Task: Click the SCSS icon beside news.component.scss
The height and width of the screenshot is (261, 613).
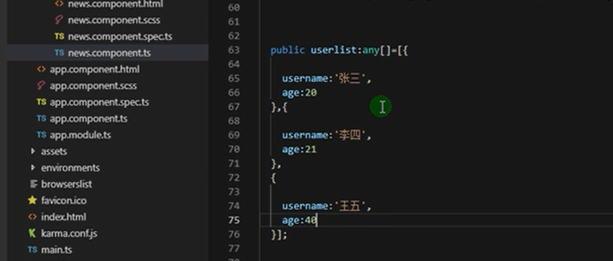Action: 59,20
